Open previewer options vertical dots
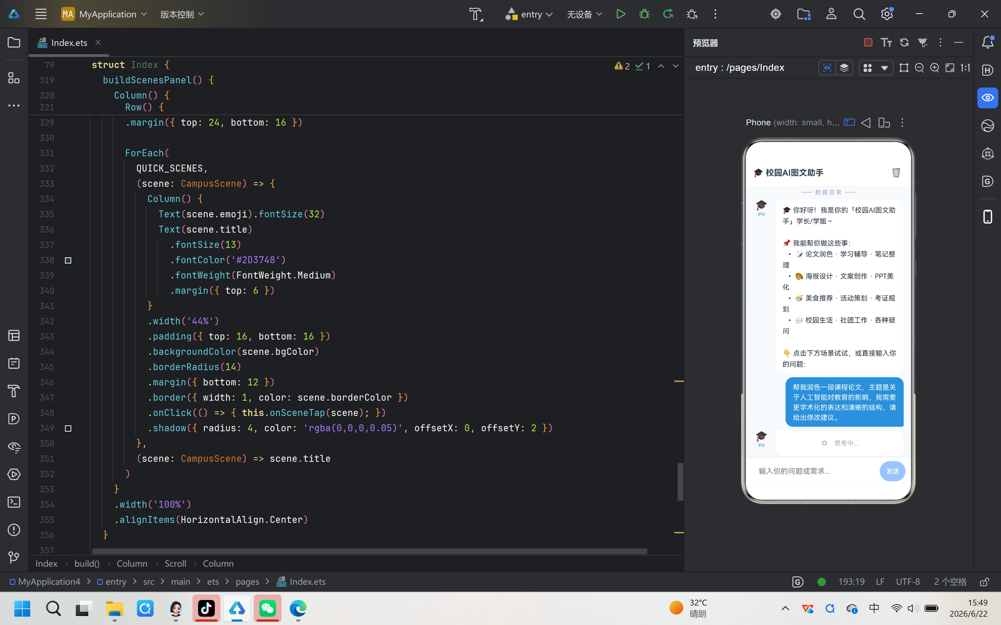Viewport: 1001px width, 625px height. (x=940, y=43)
